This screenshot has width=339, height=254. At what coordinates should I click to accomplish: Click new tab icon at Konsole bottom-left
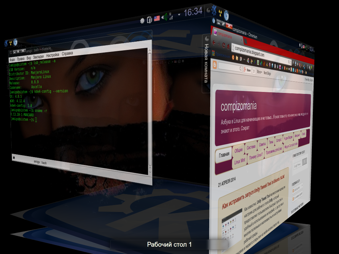tap(14, 158)
